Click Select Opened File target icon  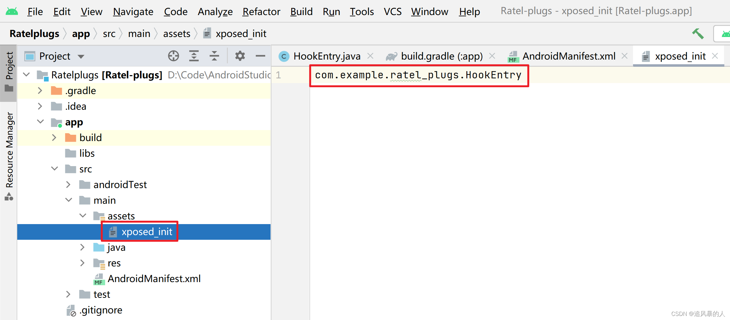(x=173, y=56)
